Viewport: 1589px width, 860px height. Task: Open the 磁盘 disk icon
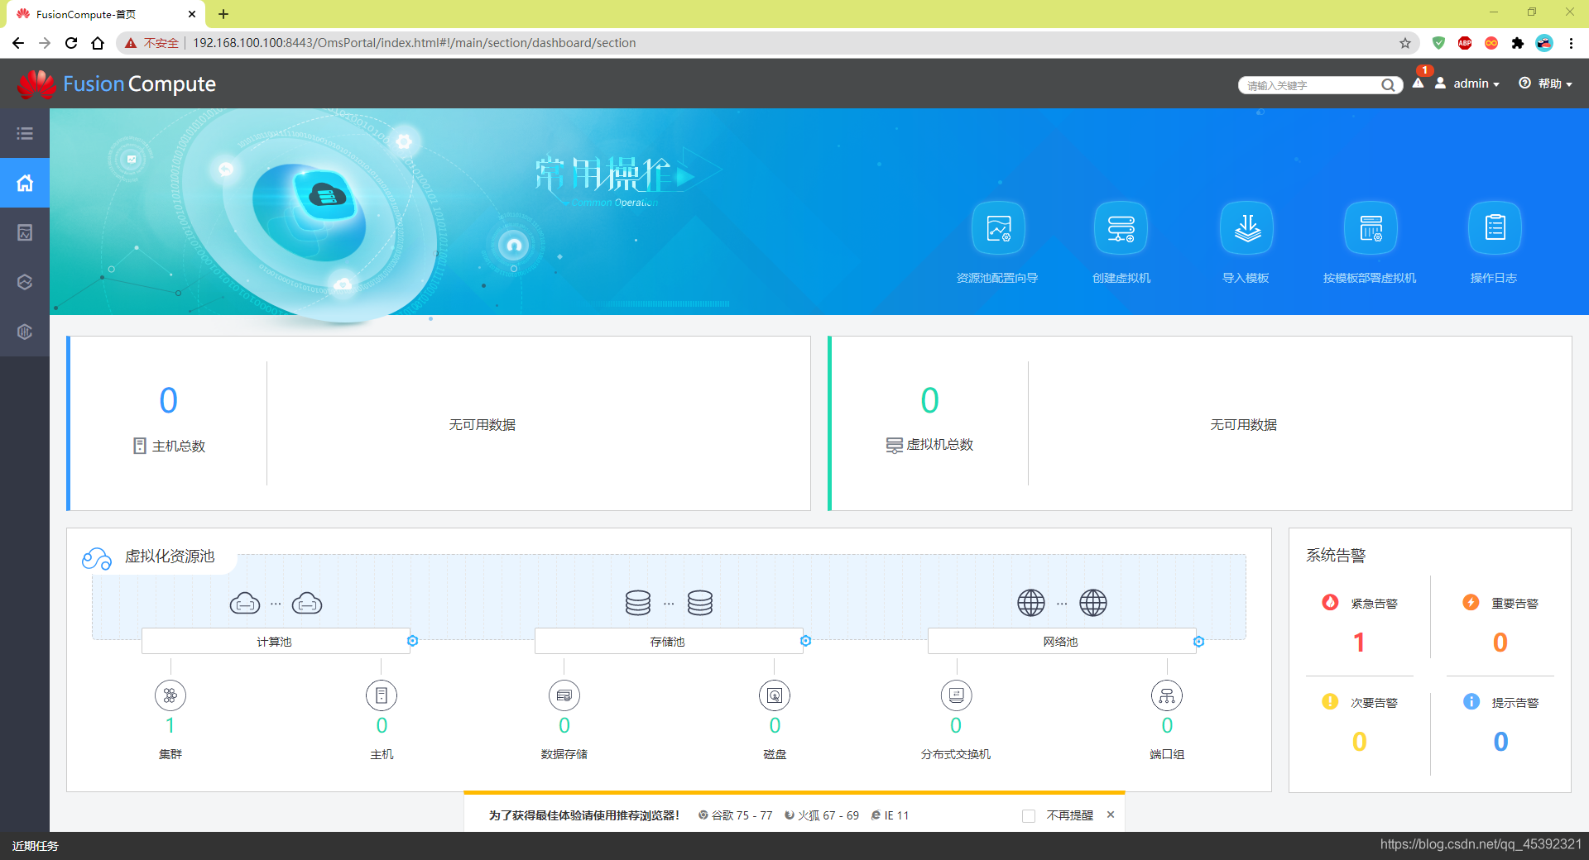coord(775,695)
